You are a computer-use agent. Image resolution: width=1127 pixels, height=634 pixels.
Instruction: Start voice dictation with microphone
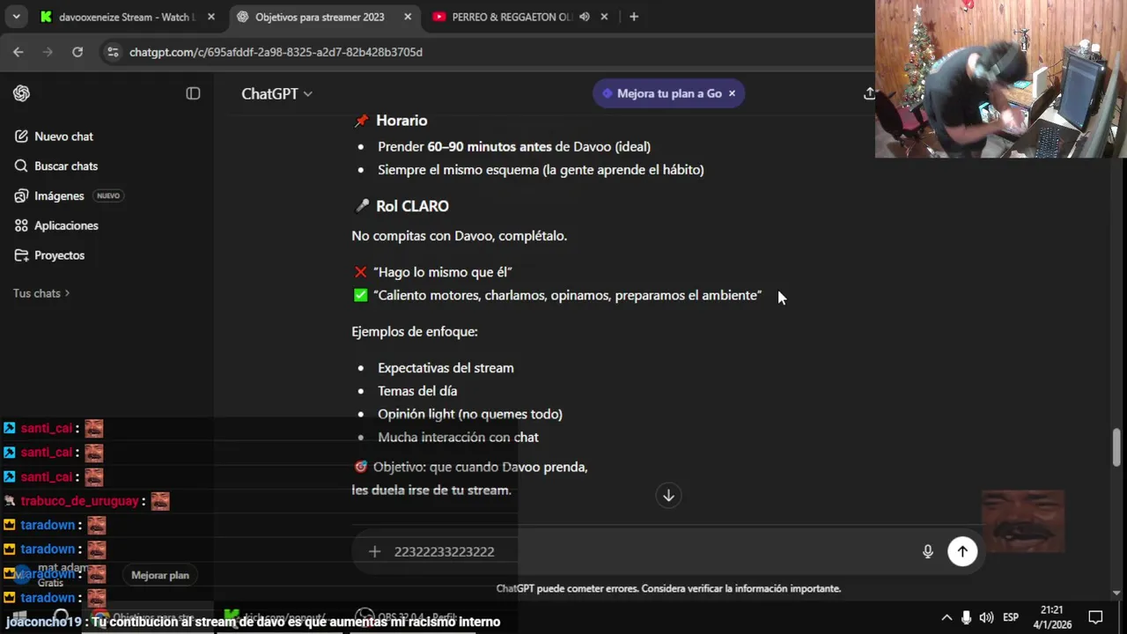928,551
